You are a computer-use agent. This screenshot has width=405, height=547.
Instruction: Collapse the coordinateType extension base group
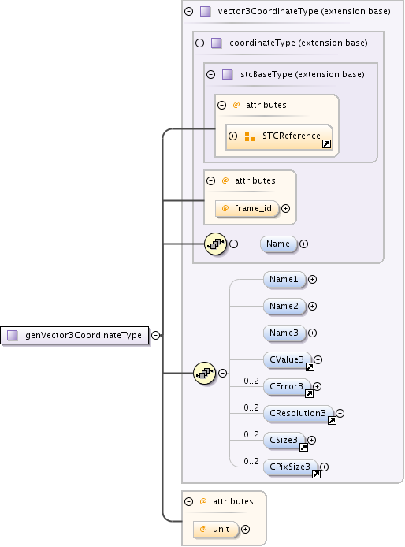(x=200, y=43)
